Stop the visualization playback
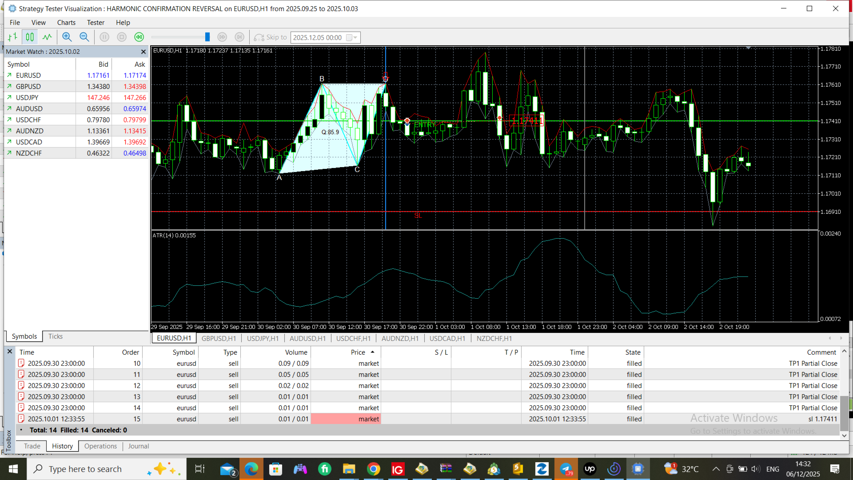 [122, 37]
